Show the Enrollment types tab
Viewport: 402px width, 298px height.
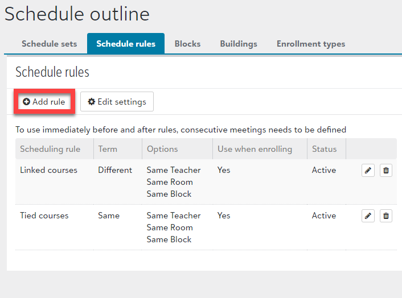(311, 44)
